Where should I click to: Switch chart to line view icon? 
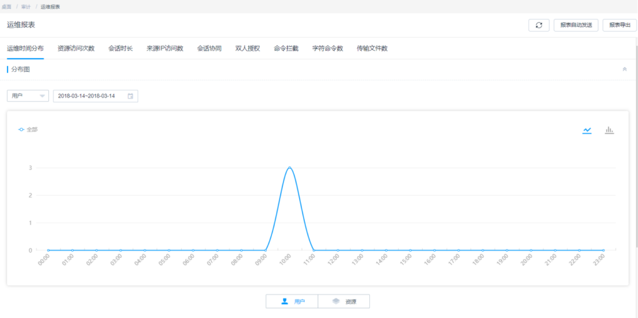tap(587, 130)
